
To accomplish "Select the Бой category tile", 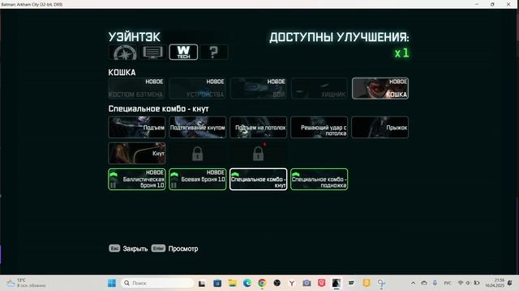I will click(258, 88).
